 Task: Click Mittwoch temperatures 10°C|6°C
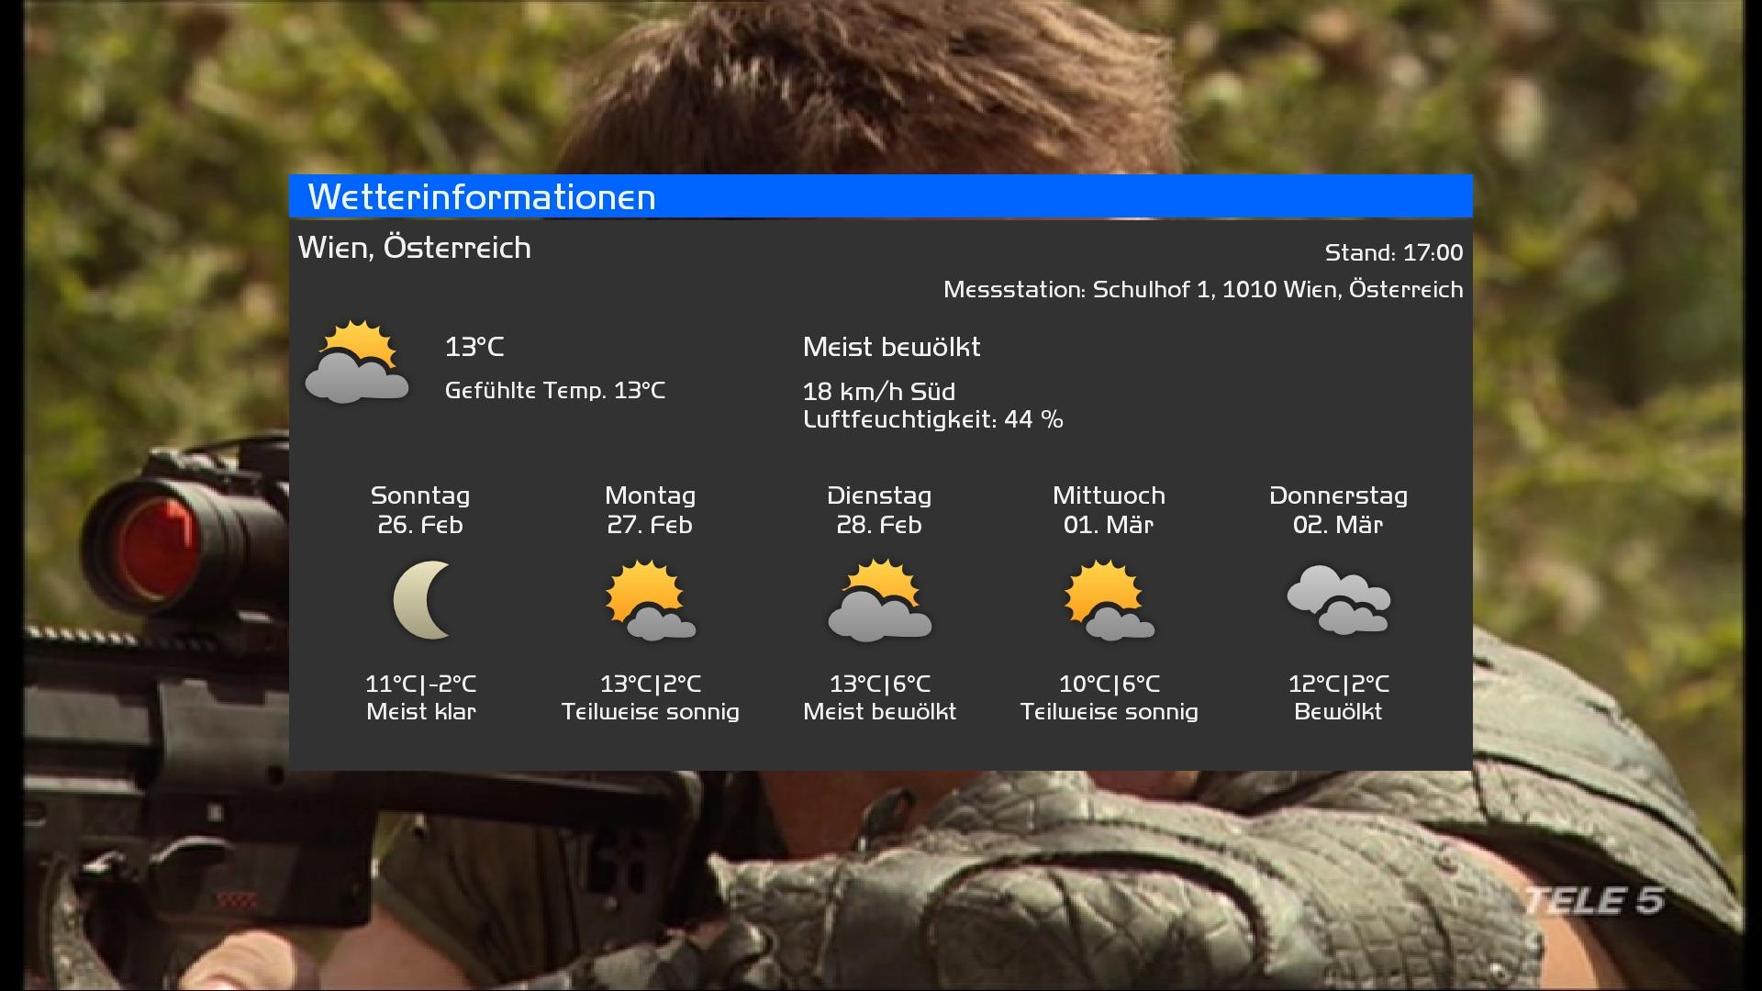(x=1110, y=685)
